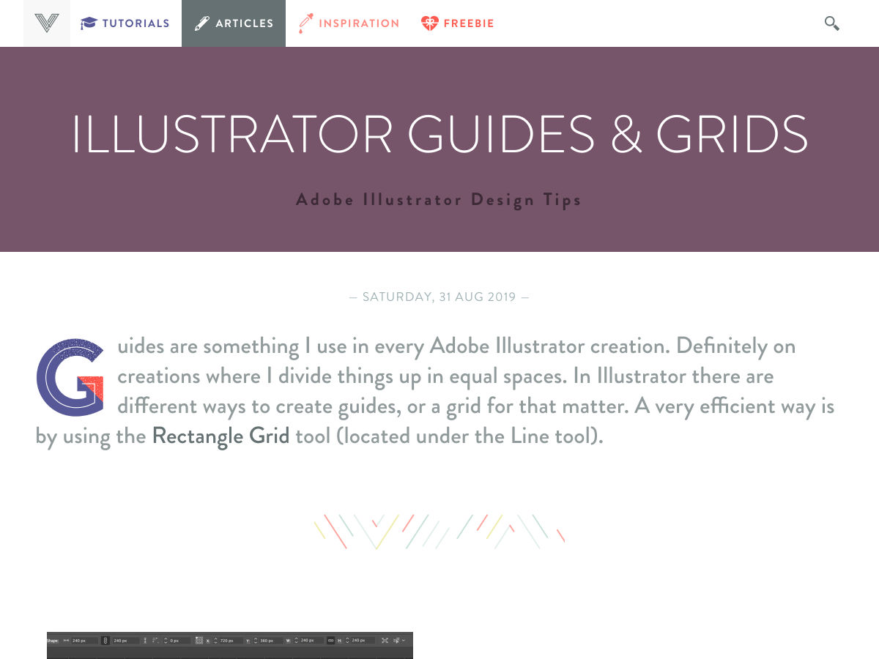
Task: Click the Rectangle Grid bold text
Action: [x=220, y=436]
